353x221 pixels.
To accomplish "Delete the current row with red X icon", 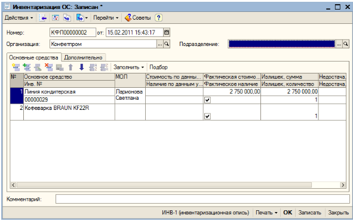I will click(x=48, y=67).
